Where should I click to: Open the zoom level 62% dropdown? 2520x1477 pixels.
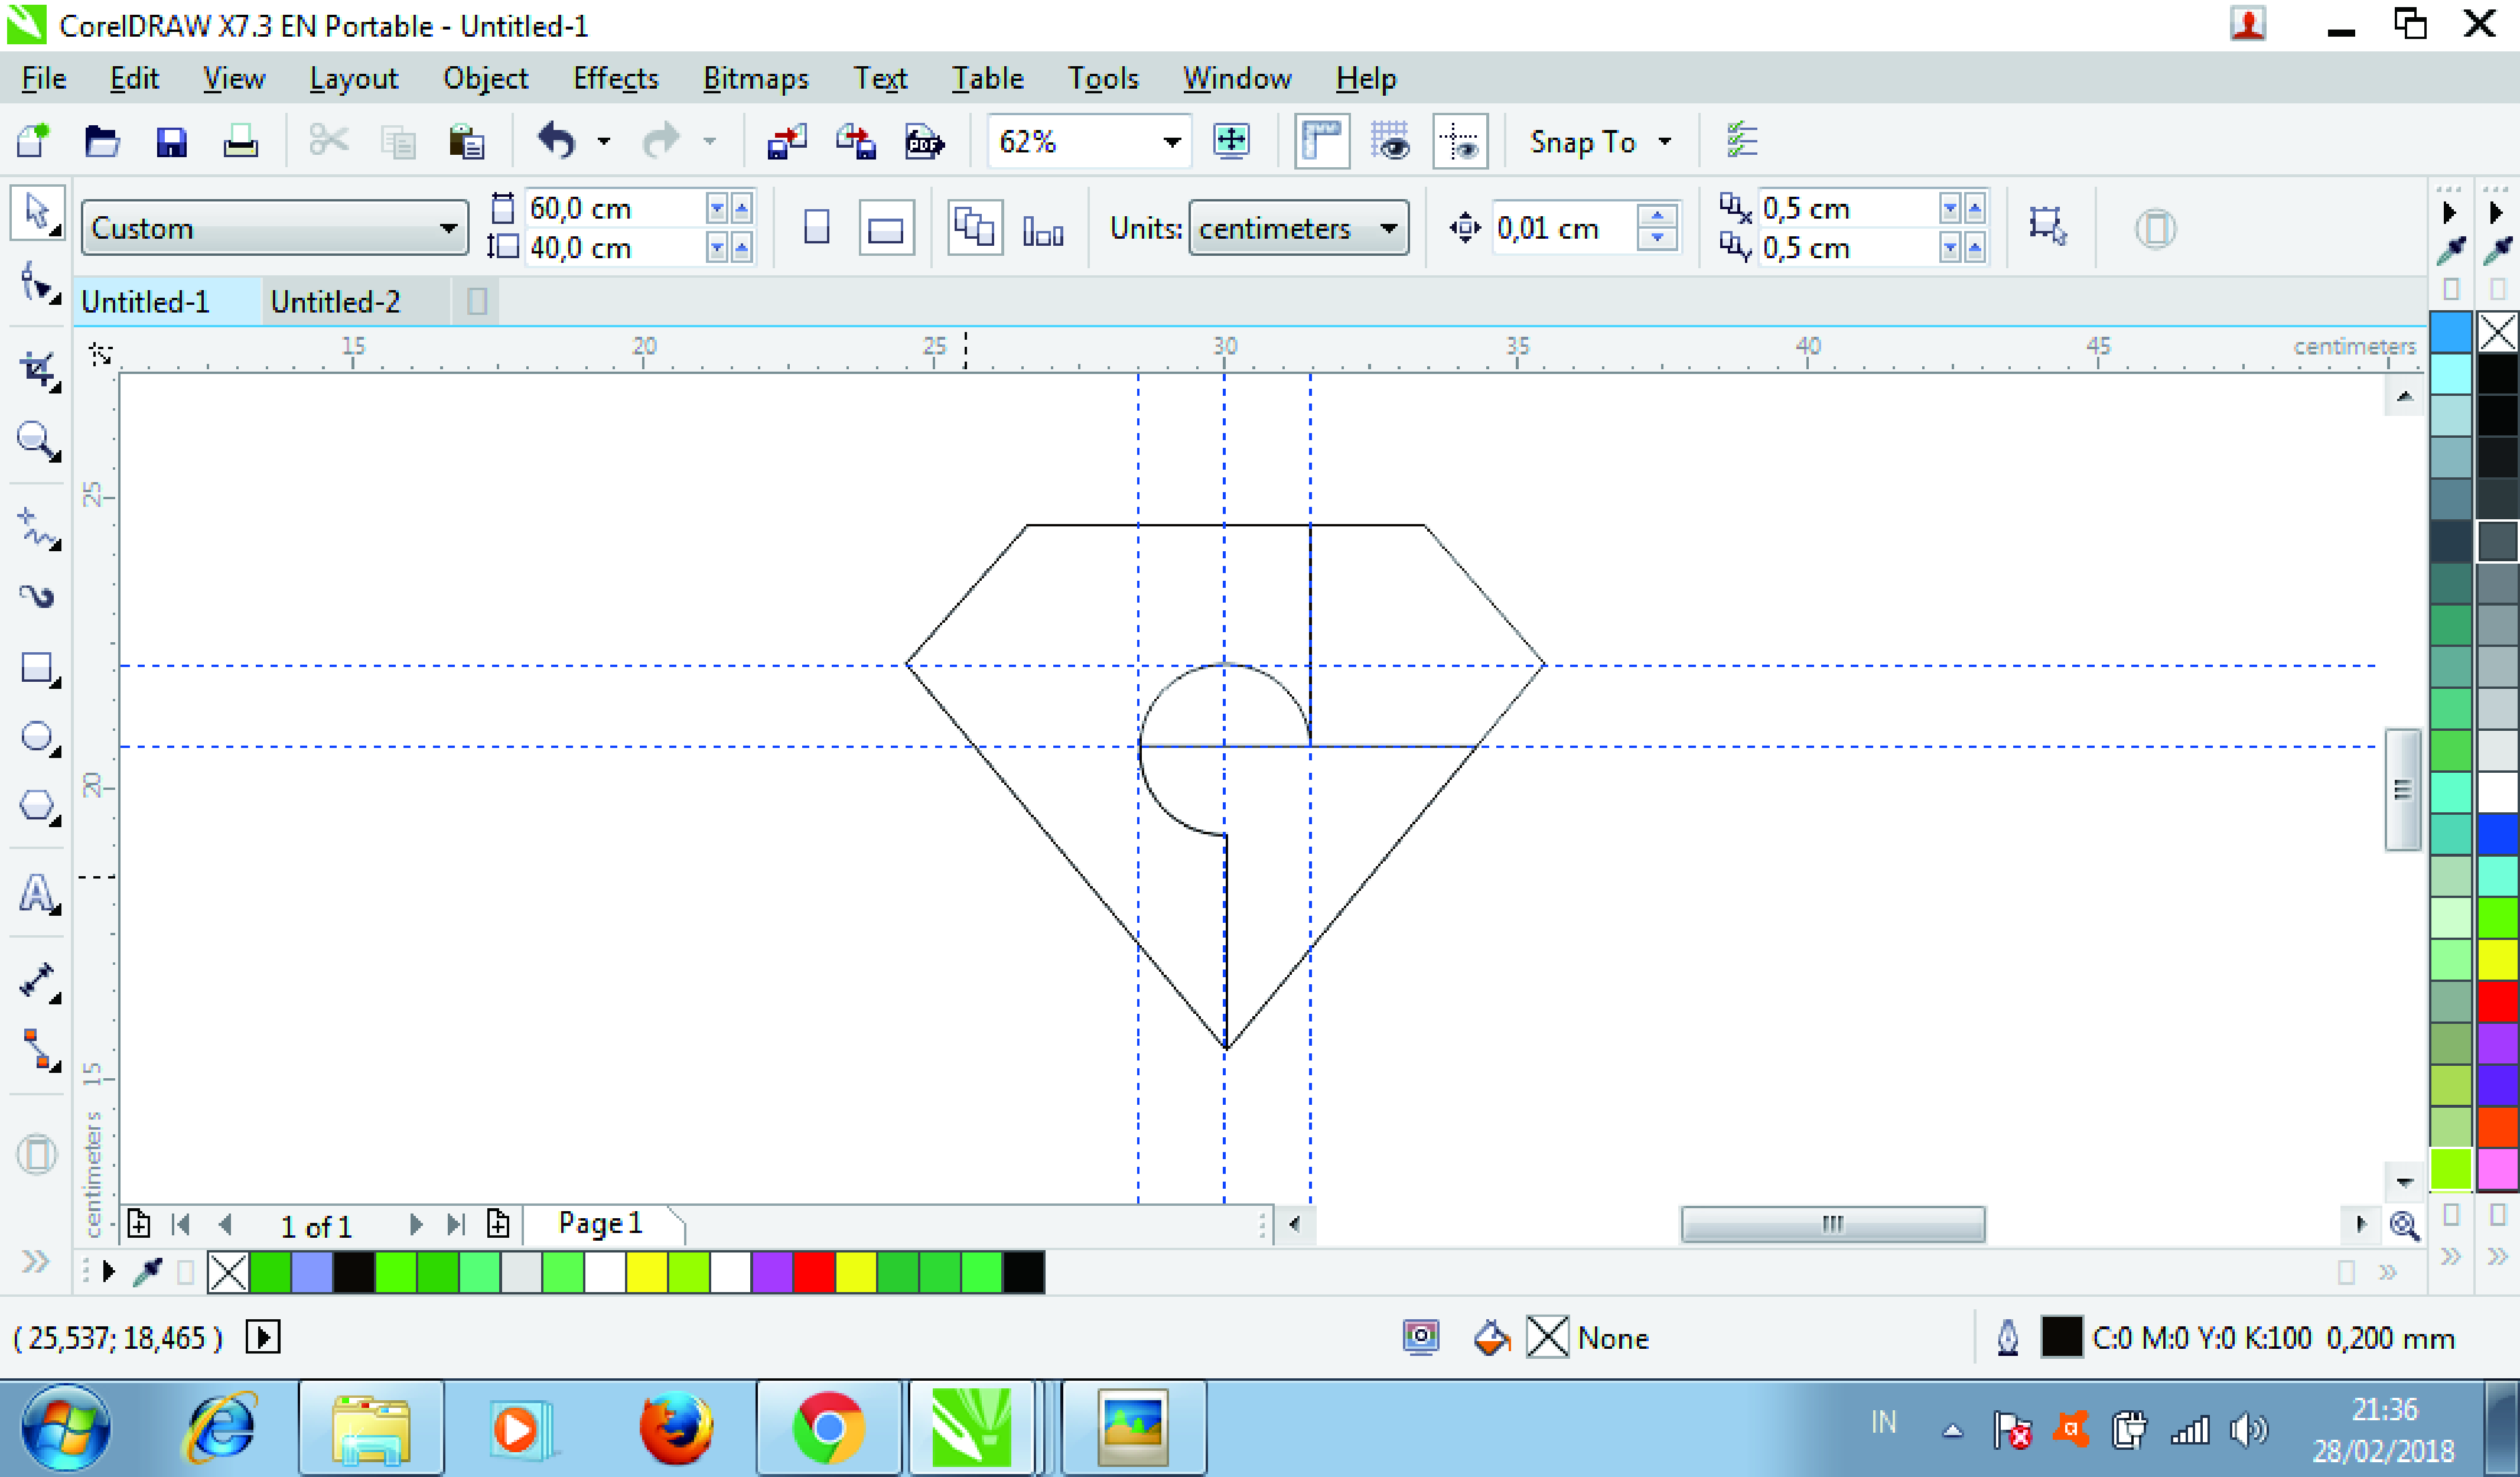1171,142
